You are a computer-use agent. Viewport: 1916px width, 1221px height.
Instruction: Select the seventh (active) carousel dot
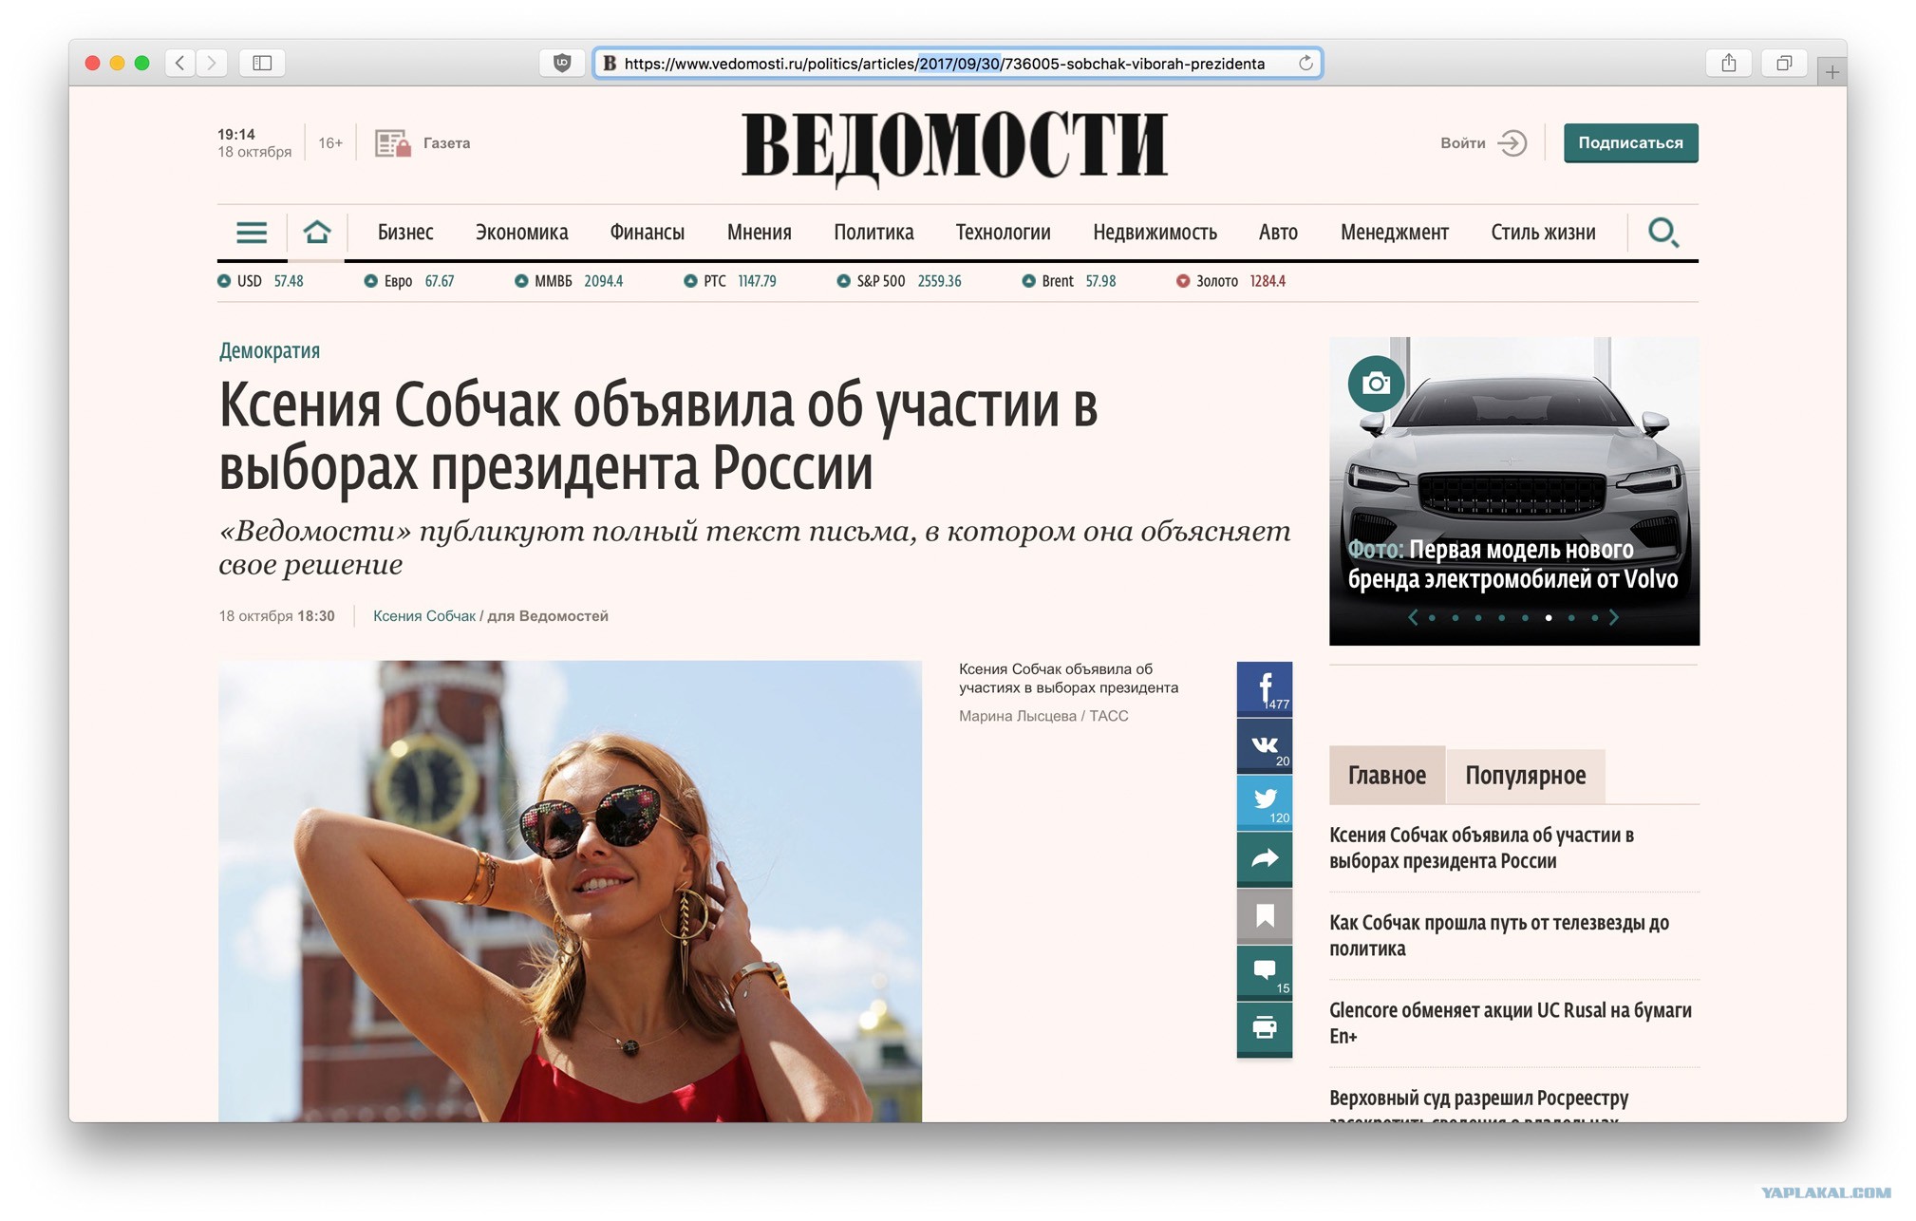[x=1548, y=618]
